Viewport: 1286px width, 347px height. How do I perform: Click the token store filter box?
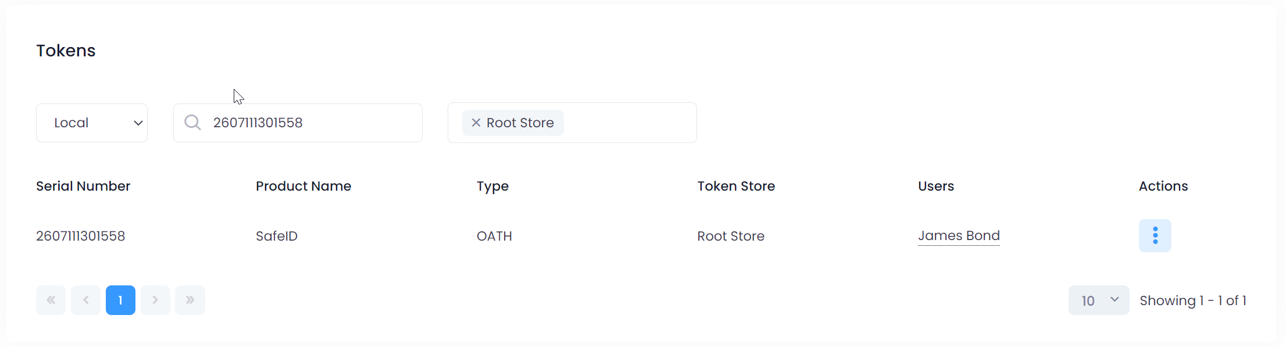pos(628,123)
